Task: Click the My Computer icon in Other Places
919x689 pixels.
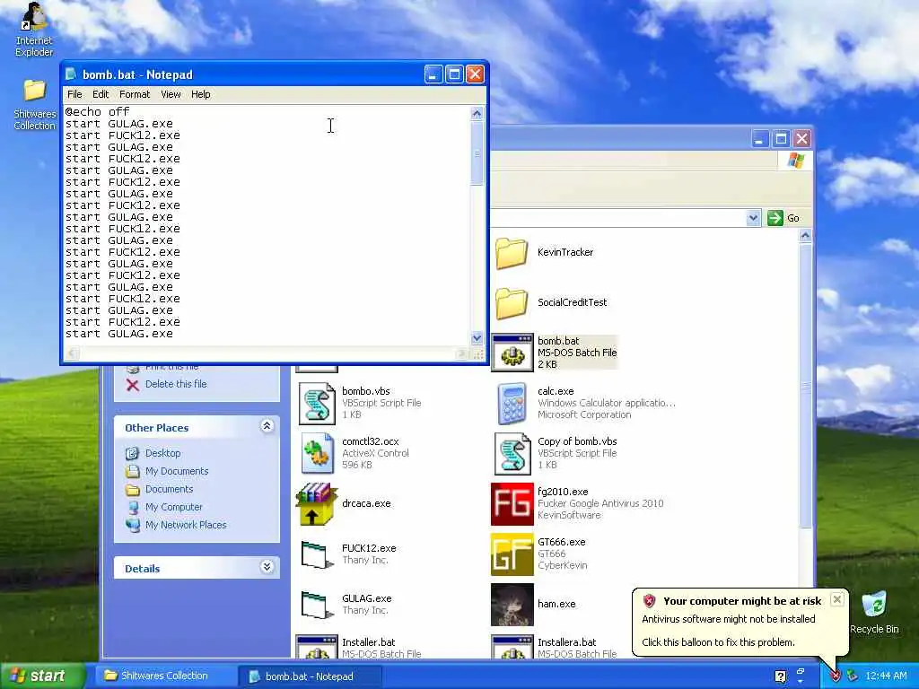Action: pos(133,508)
